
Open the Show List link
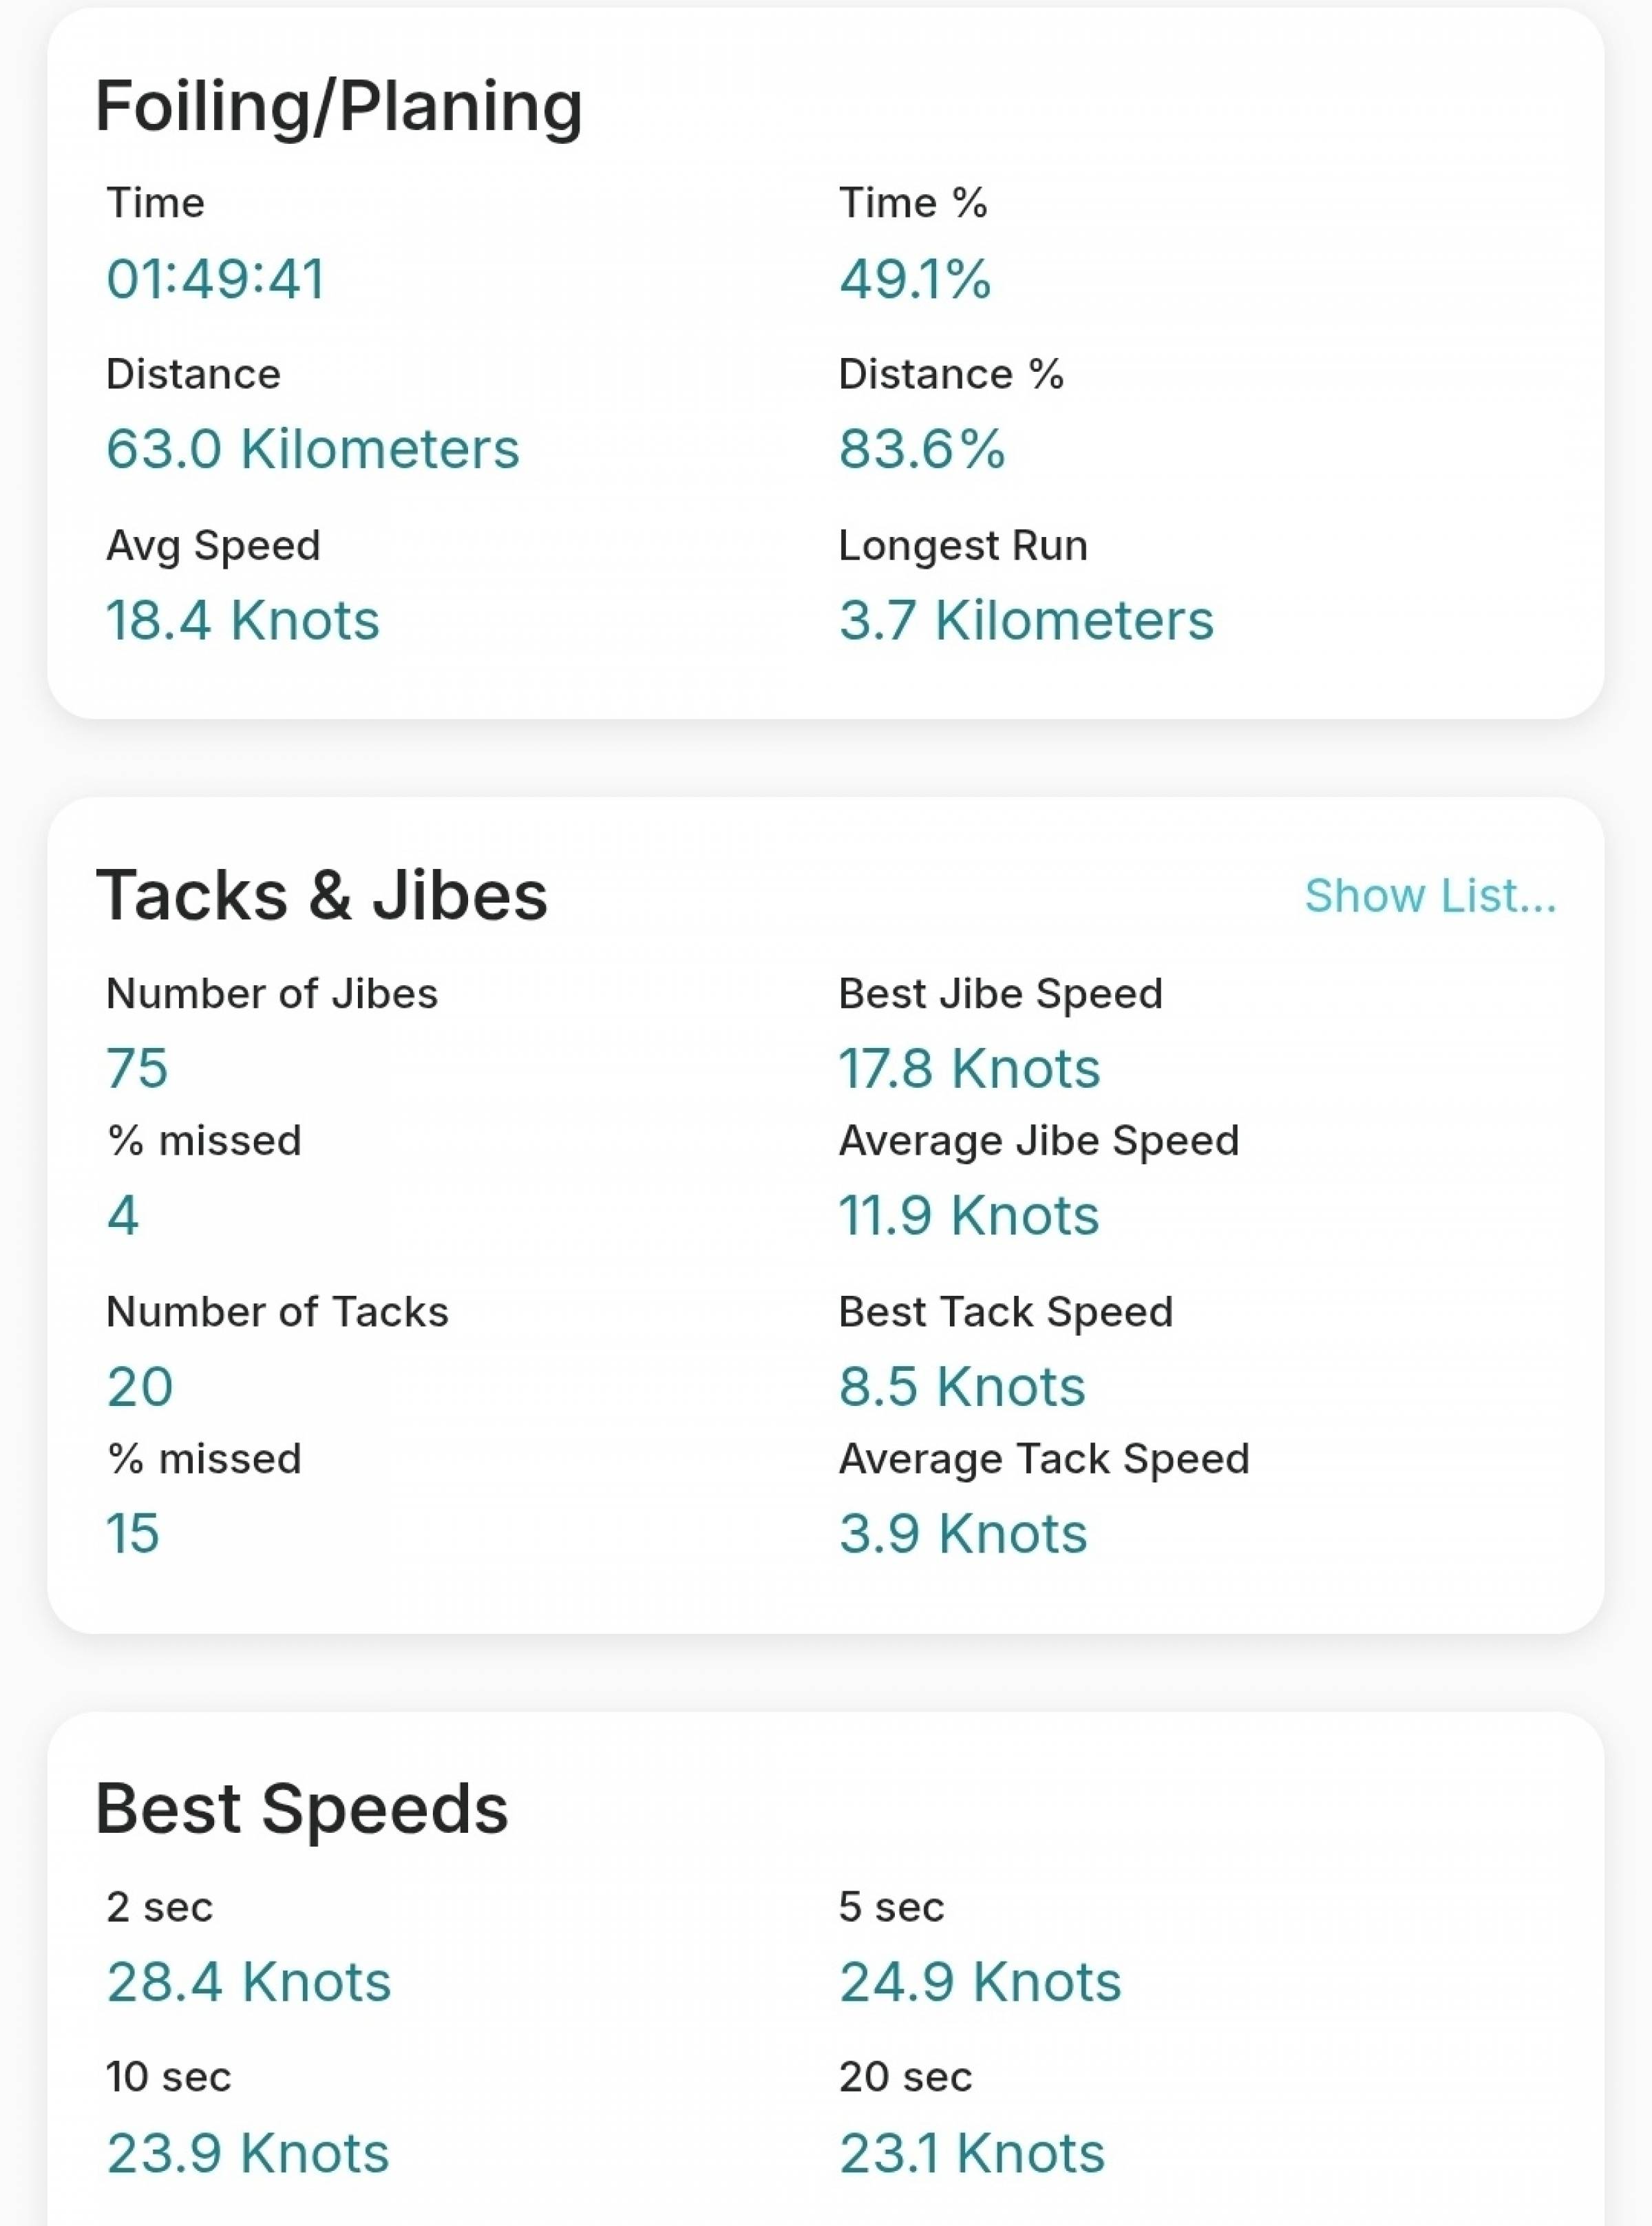[1430, 895]
